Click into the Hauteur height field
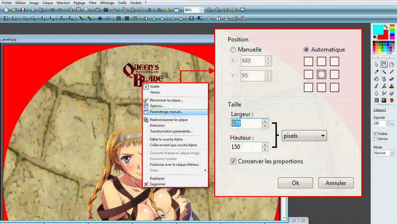This screenshot has width=397, height=224. [246, 147]
